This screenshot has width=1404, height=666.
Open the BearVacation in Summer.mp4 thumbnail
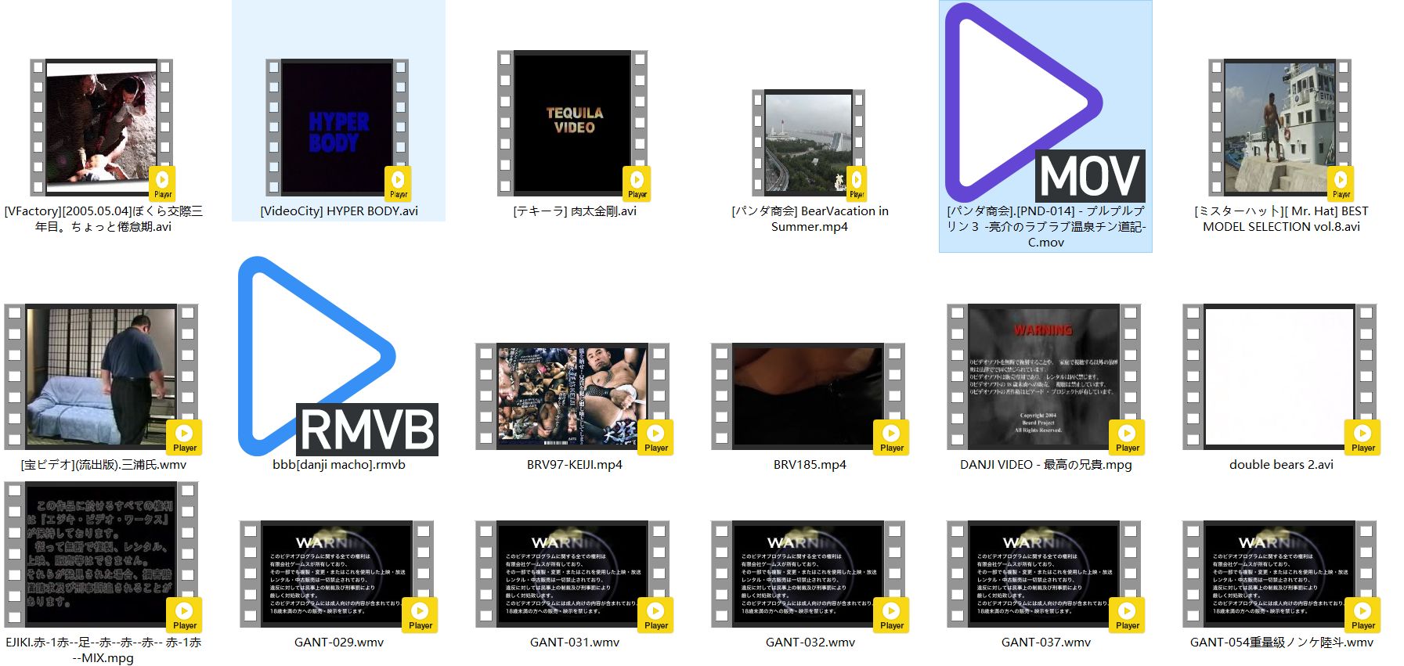click(808, 142)
